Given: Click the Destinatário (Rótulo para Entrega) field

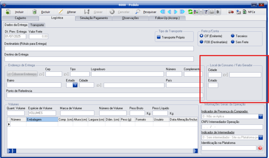Looking at the screenshot, I should pos(99,49).
